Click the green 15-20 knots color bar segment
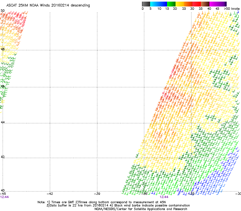 tap(171, 4)
